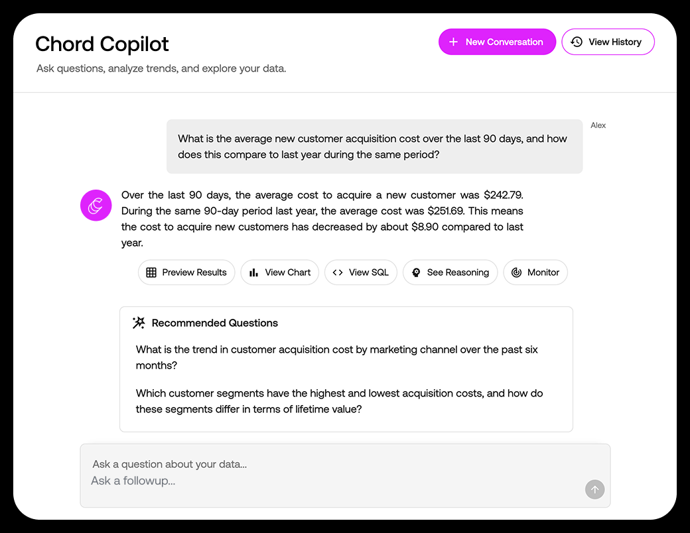Open View History
Viewport: 690px width, 533px height.
(608, 41)
